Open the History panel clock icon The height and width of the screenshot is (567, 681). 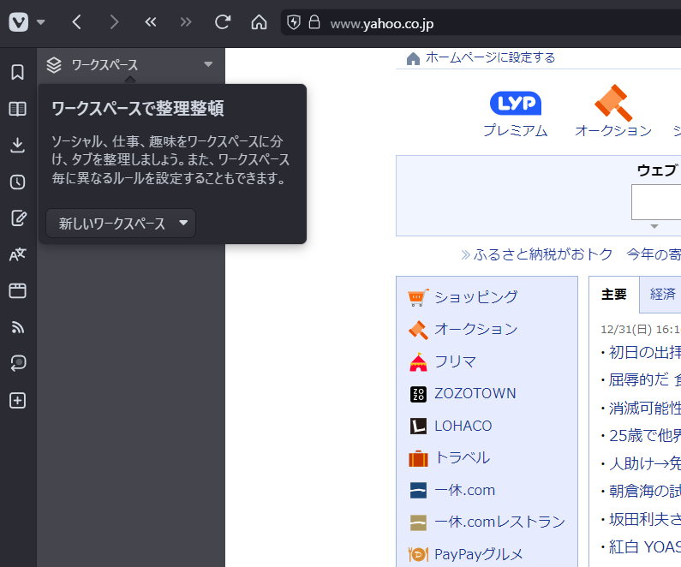[x=17, y=182]
